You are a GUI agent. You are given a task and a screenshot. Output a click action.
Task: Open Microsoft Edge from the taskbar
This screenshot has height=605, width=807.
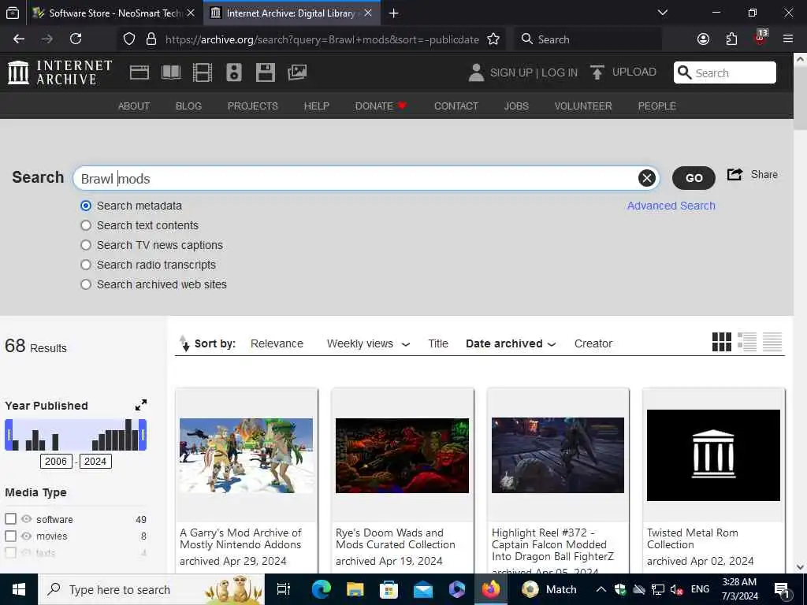321,589
